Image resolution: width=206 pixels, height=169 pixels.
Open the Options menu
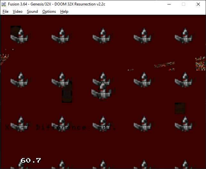click(x=49, y=12)
